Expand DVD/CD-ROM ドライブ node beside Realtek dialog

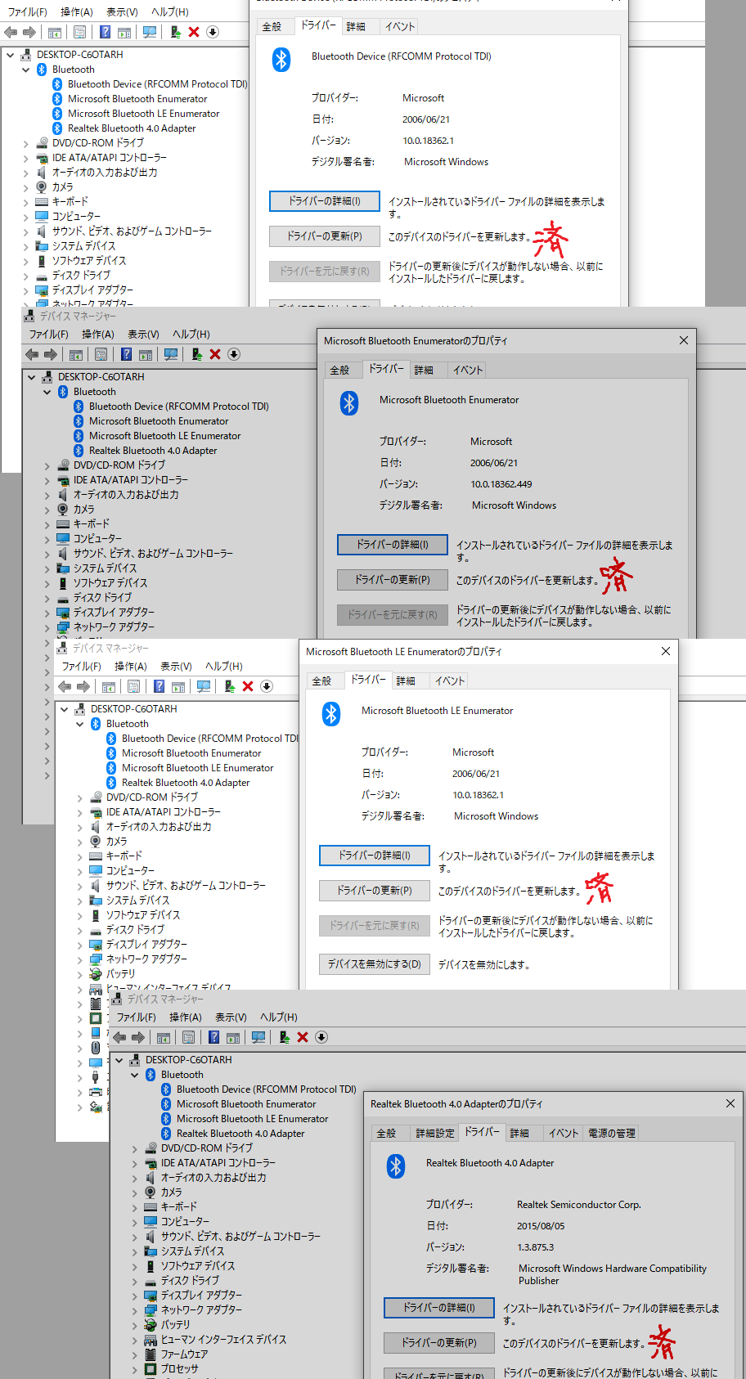(x=135, y=1148)
